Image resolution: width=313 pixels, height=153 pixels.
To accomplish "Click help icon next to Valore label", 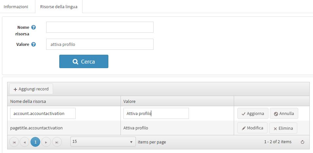I will [x=33, y=45].
